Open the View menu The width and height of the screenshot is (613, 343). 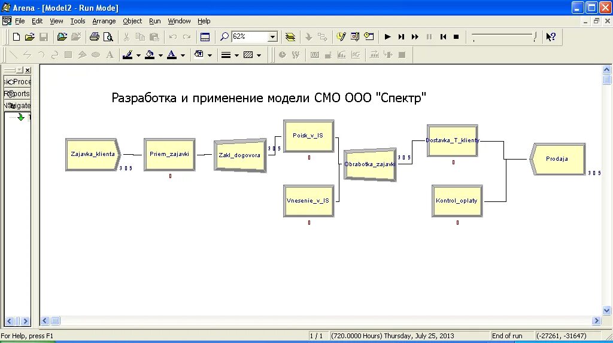point(56,21)
